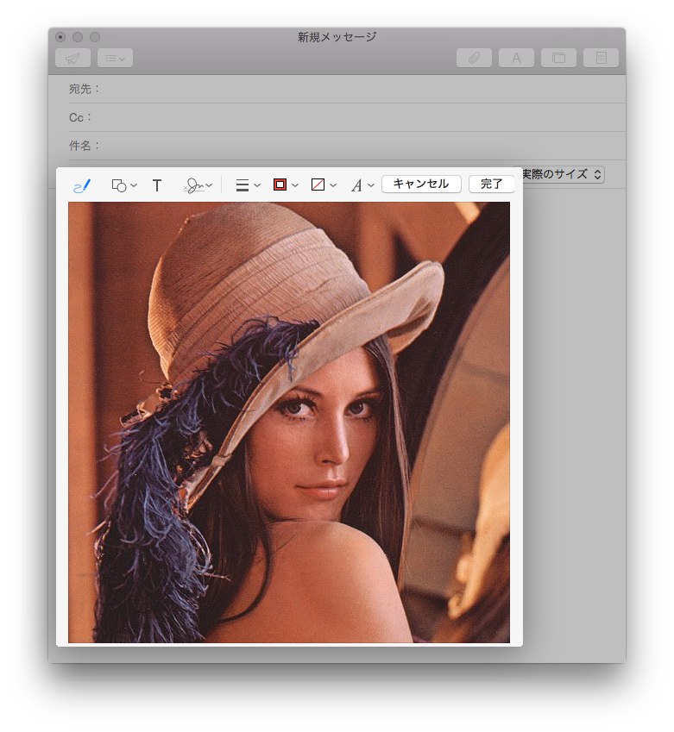Click the attached photo in the Markup canvas
Viewport: 674px width, 732px height.
[289, 422]
